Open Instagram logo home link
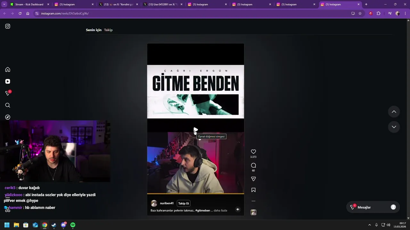 pyautogui.click(x=8, y=26)
